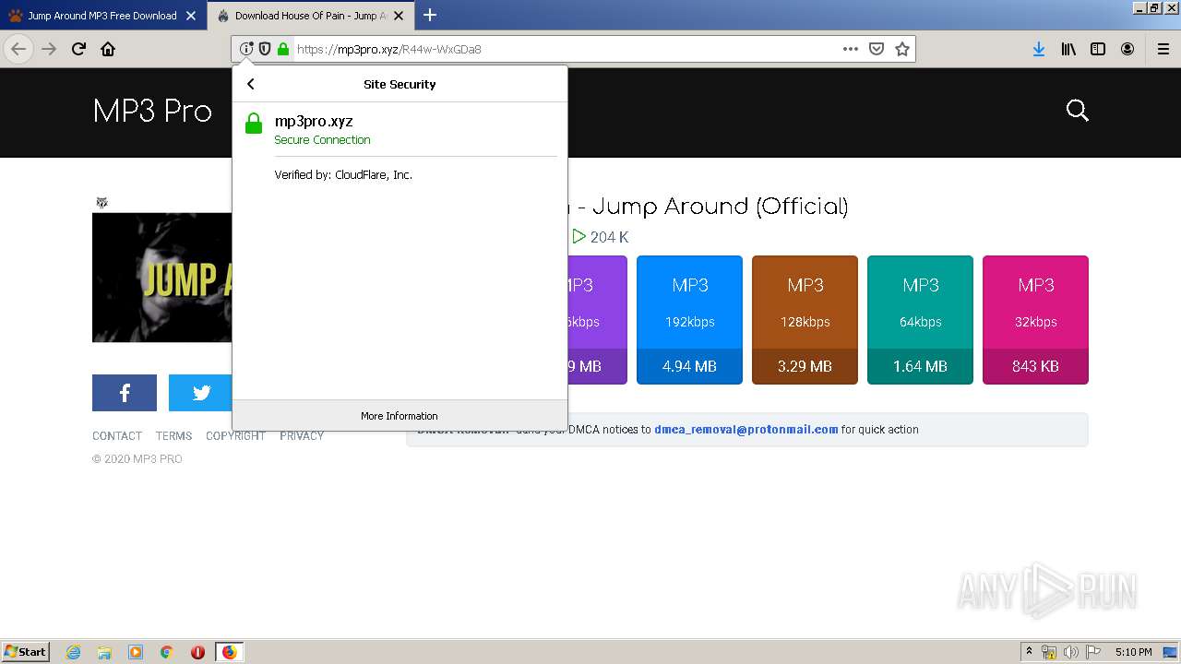The width and height of the screenshot is (1181, 664).
Task: Click the 5:10 PM taskbar clock
Action: [x=1133, y=652]
